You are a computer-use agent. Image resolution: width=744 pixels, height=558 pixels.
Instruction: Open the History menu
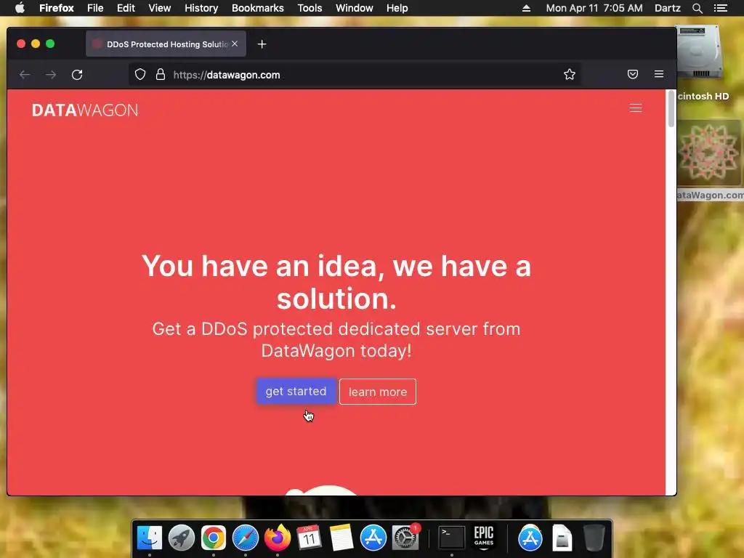coord(201,8)
